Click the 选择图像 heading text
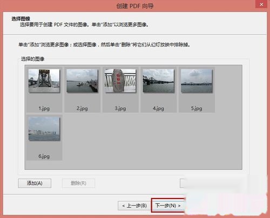270x218 pixels. 21,18
